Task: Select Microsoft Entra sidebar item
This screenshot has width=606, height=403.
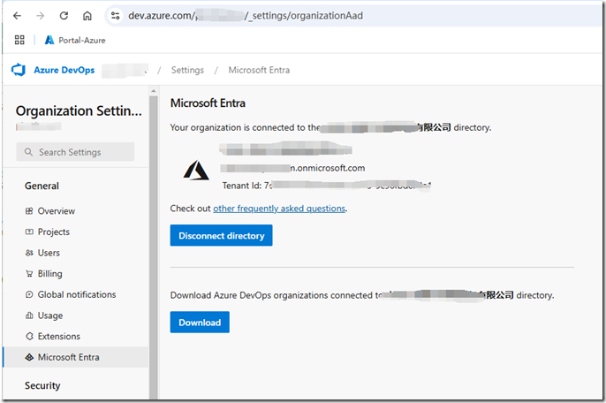Action: pyautogui.click(x=68, y=357)
